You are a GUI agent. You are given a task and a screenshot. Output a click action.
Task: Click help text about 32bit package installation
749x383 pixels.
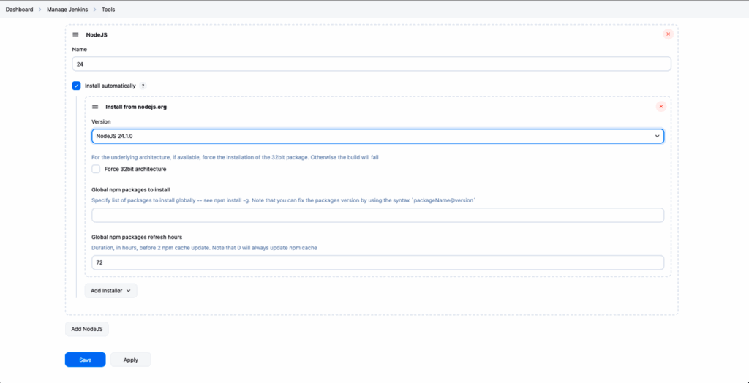pyautogui.click(x=235, y=157)
